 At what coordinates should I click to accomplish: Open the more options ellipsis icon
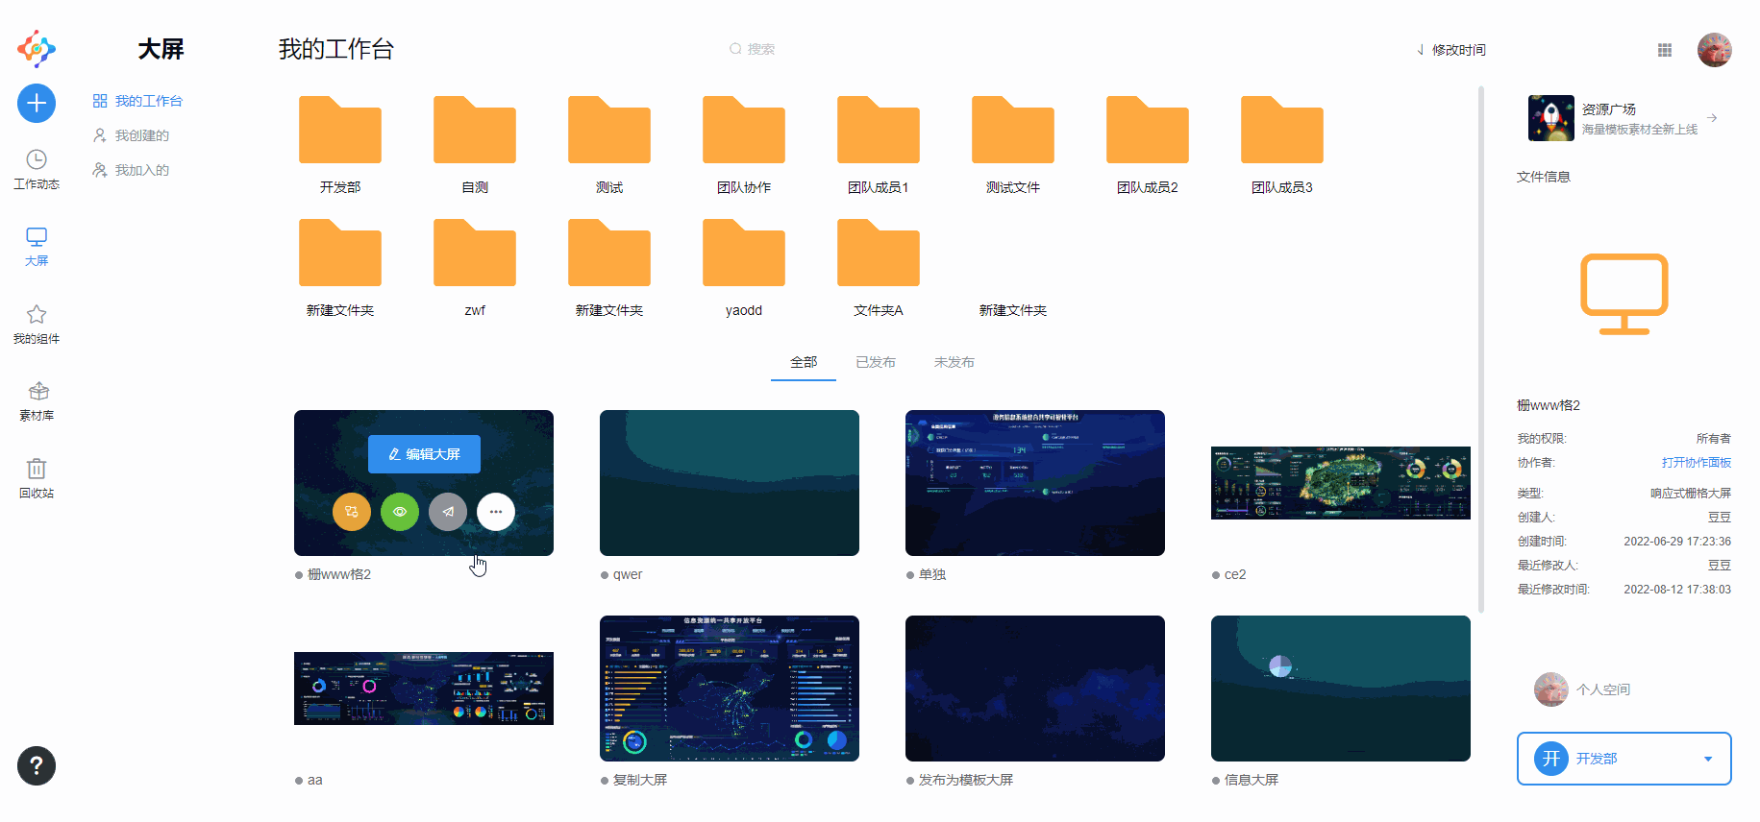(496, 512)
